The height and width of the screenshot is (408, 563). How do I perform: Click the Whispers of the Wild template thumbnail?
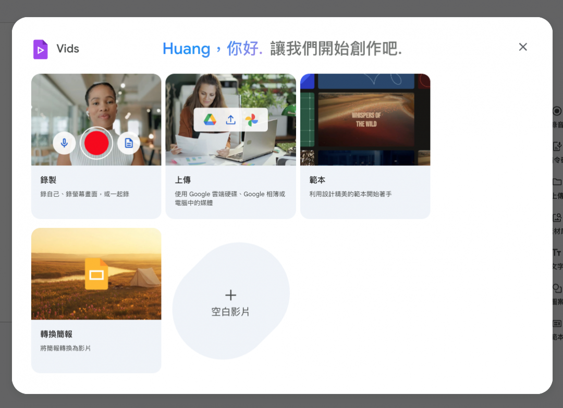pos(366,119)
